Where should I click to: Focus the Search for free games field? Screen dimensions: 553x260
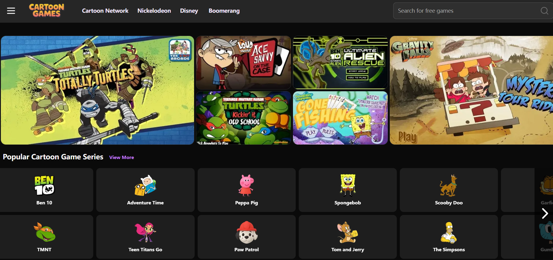click(473, 11)
